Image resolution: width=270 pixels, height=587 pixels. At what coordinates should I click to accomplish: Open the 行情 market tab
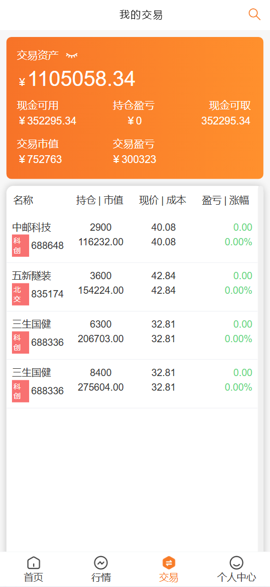click(101, 569)
